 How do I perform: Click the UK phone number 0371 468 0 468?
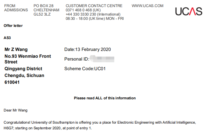coord(81,10)
